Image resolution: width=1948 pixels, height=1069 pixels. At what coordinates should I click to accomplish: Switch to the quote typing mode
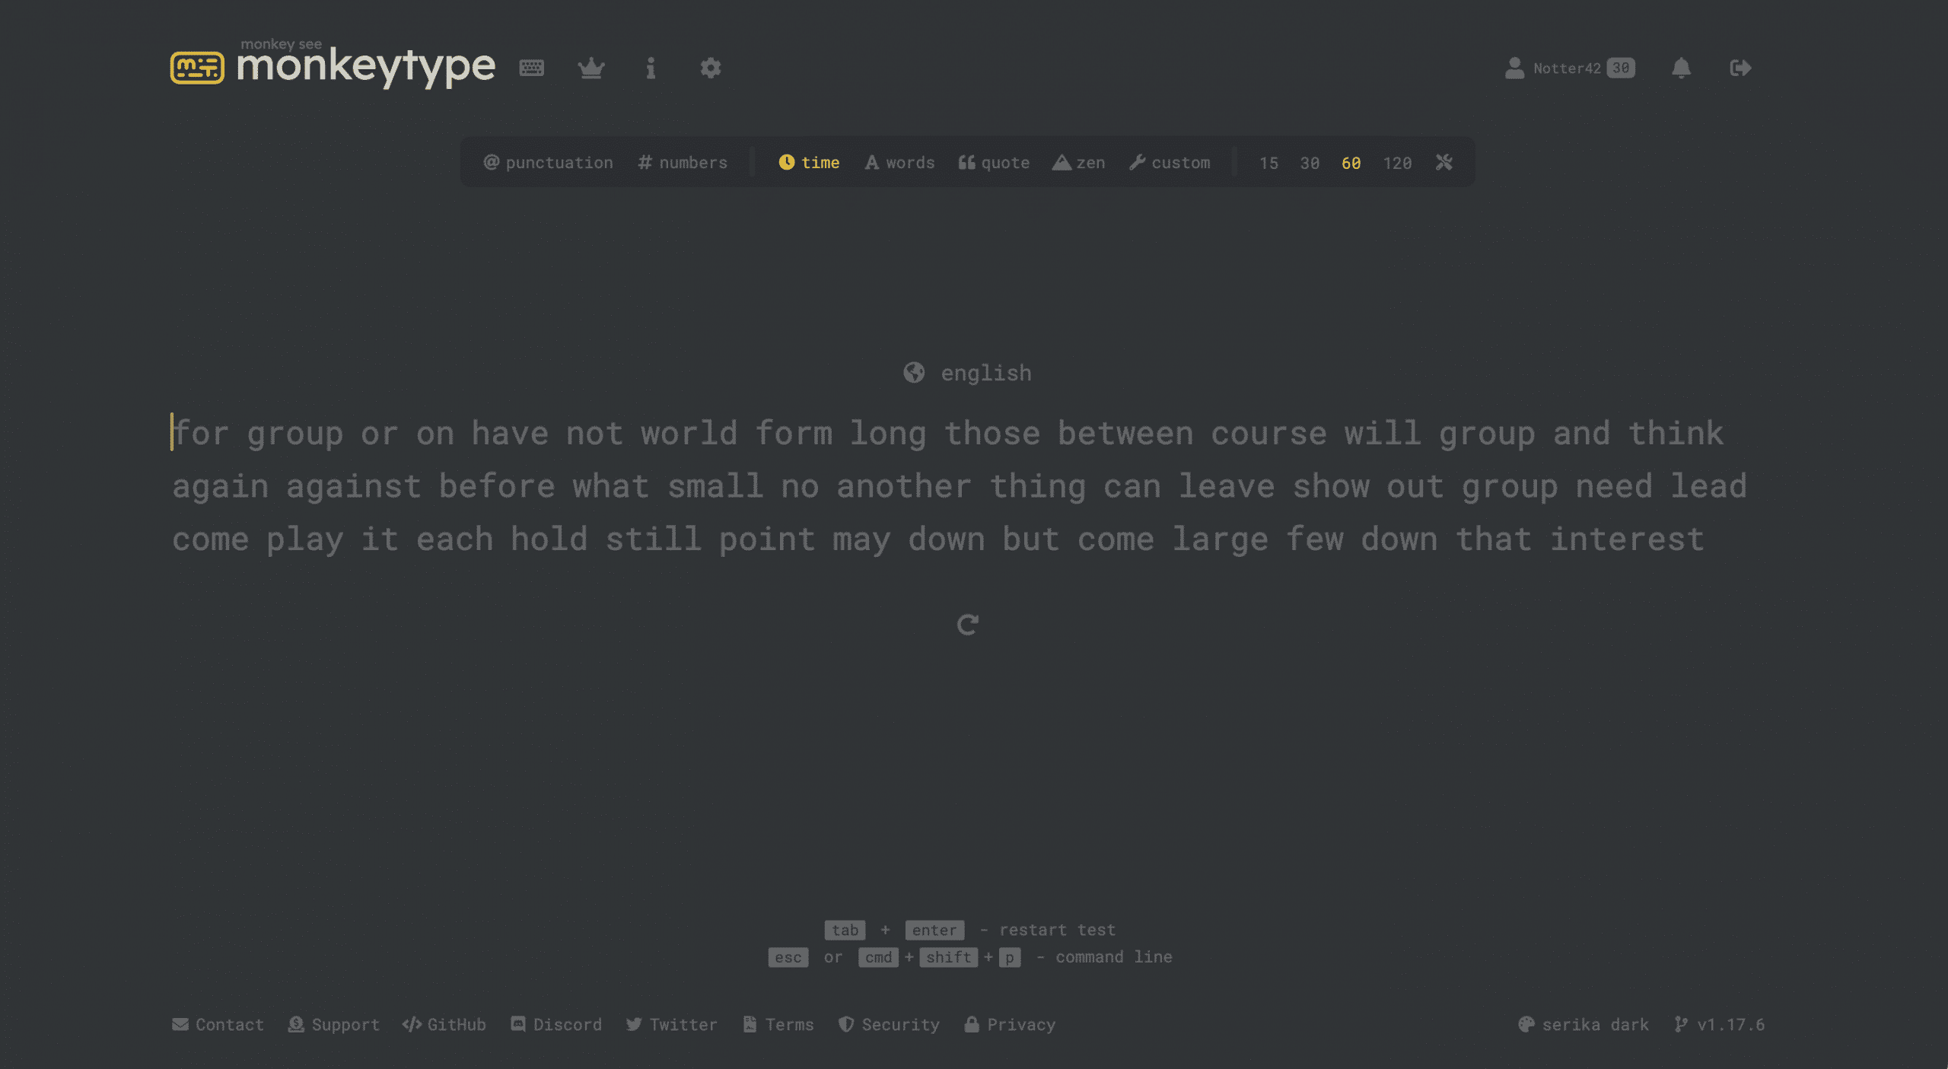(994, 162)
